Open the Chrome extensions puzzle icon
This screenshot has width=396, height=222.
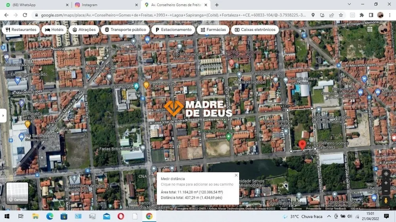tap(362, 15)
